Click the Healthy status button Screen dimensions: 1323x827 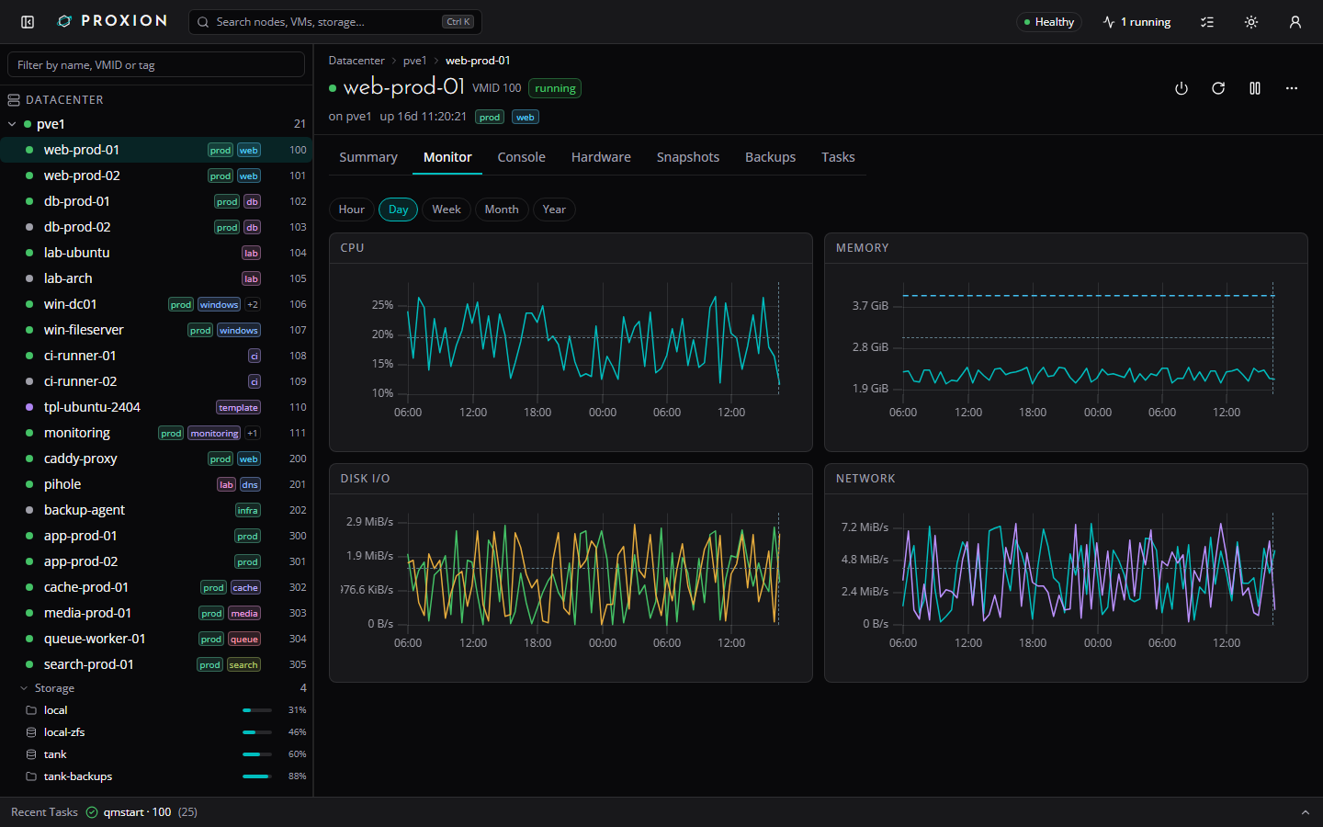(1049, 22)
